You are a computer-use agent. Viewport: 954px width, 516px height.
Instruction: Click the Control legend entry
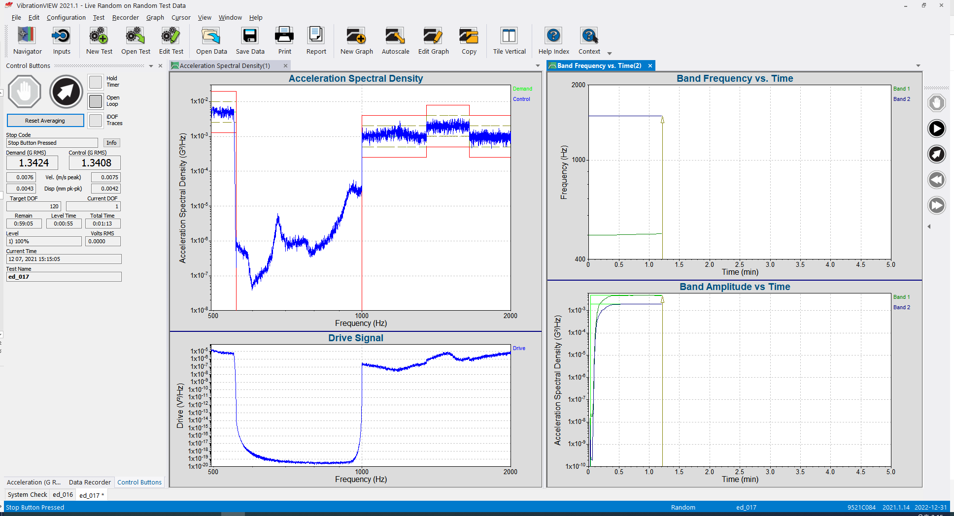coord(521,99)
